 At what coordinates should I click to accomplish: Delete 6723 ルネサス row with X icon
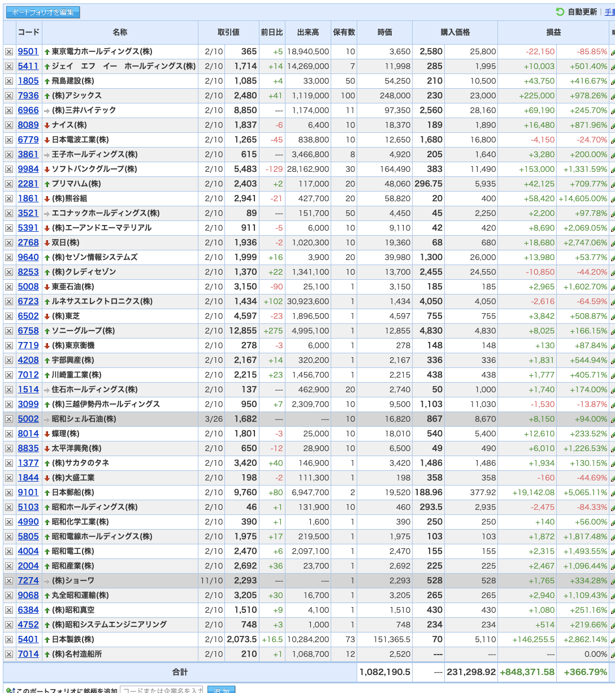9,301
